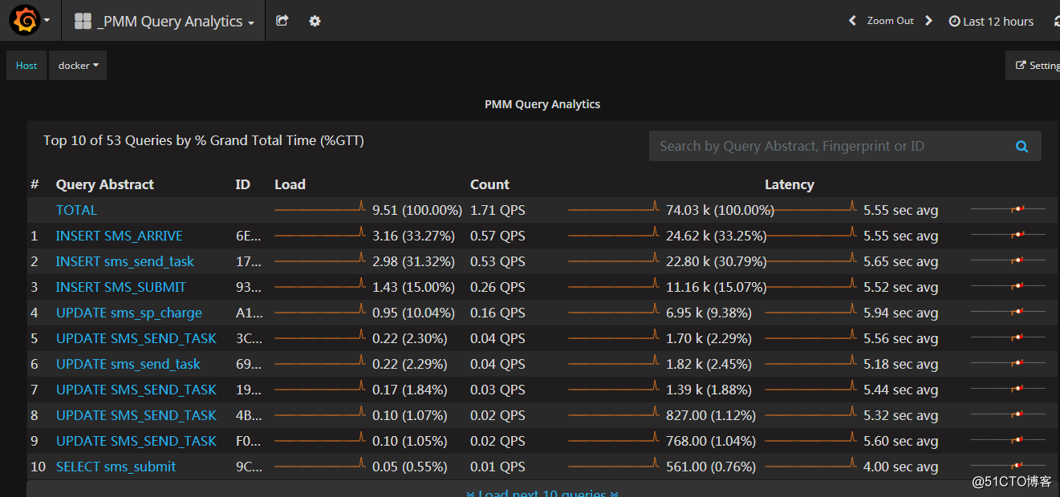
Task: Click count sparkline in SELECT sms_submit row
Action: pyautogui.click(x=614, y=465)
